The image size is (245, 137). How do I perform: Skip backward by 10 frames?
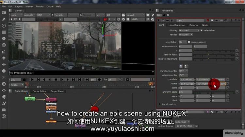click(x=87, y=79)
